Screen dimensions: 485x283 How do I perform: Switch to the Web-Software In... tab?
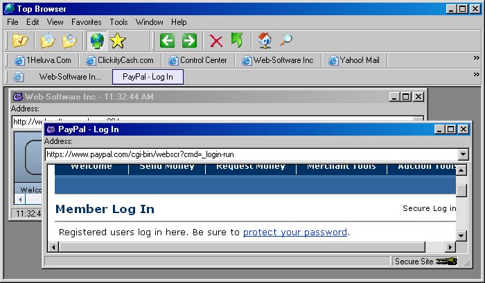(x=70, y=77)
